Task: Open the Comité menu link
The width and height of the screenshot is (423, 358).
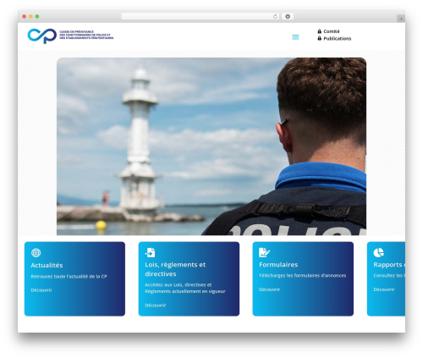Action: tap(332, 31)
